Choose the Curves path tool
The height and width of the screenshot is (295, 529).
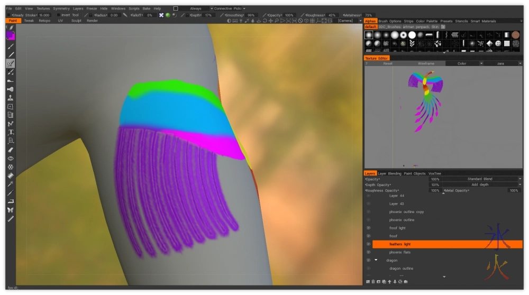[x=11, y=124]
